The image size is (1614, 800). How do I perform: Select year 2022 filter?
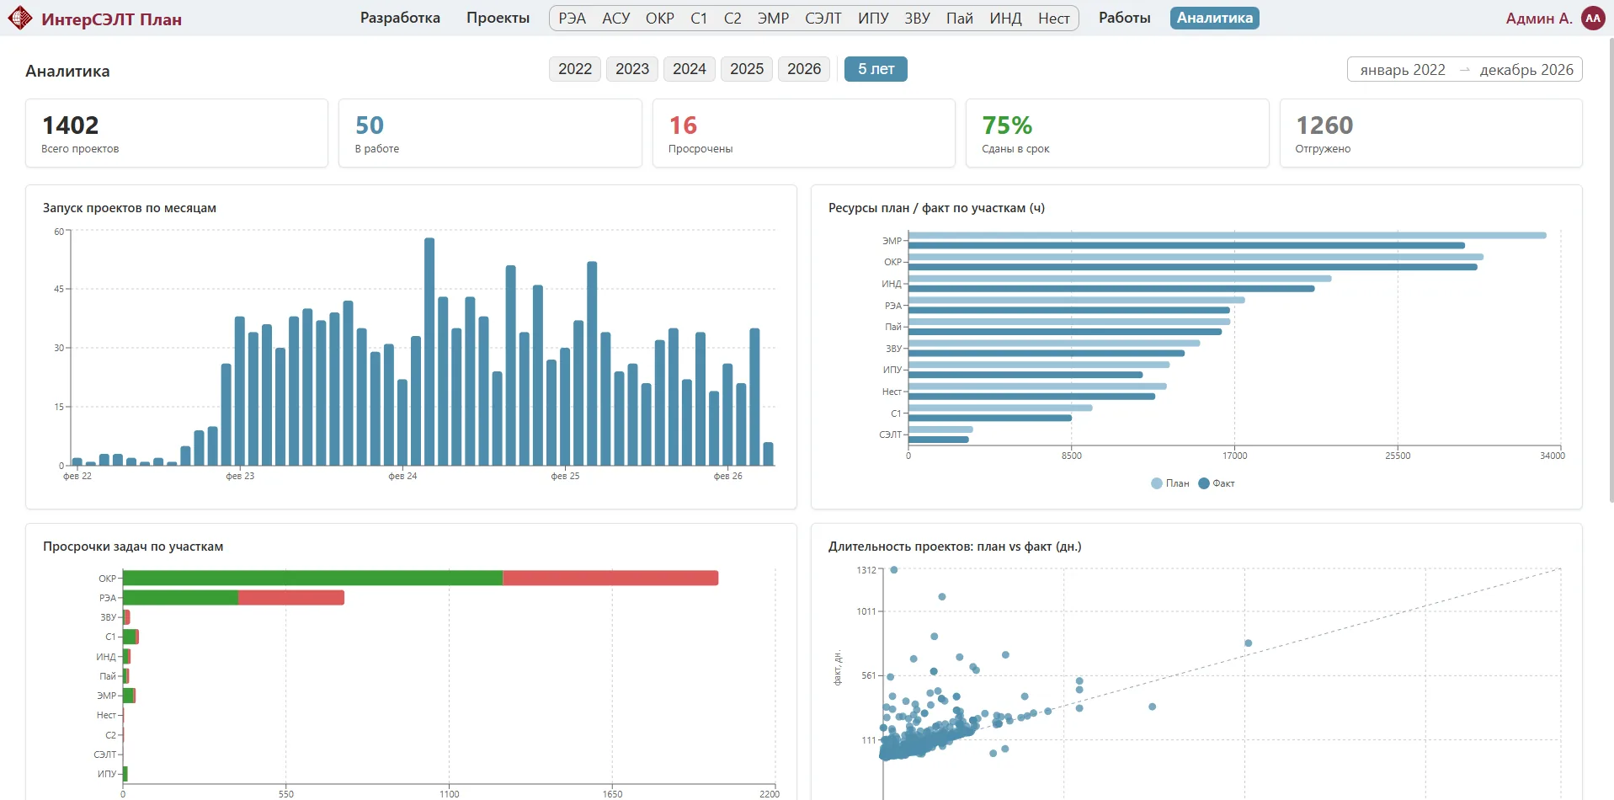[575, 69]
